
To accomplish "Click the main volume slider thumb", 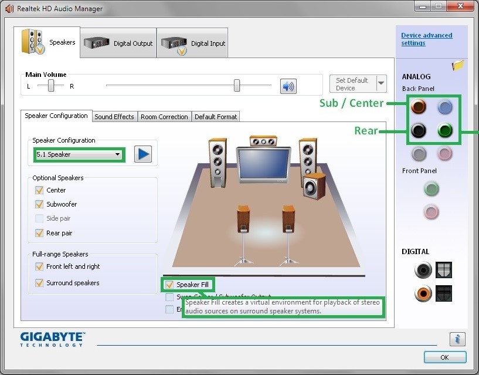I will 237,85.
